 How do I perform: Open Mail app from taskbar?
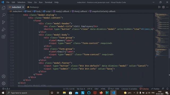pos(77,93)
